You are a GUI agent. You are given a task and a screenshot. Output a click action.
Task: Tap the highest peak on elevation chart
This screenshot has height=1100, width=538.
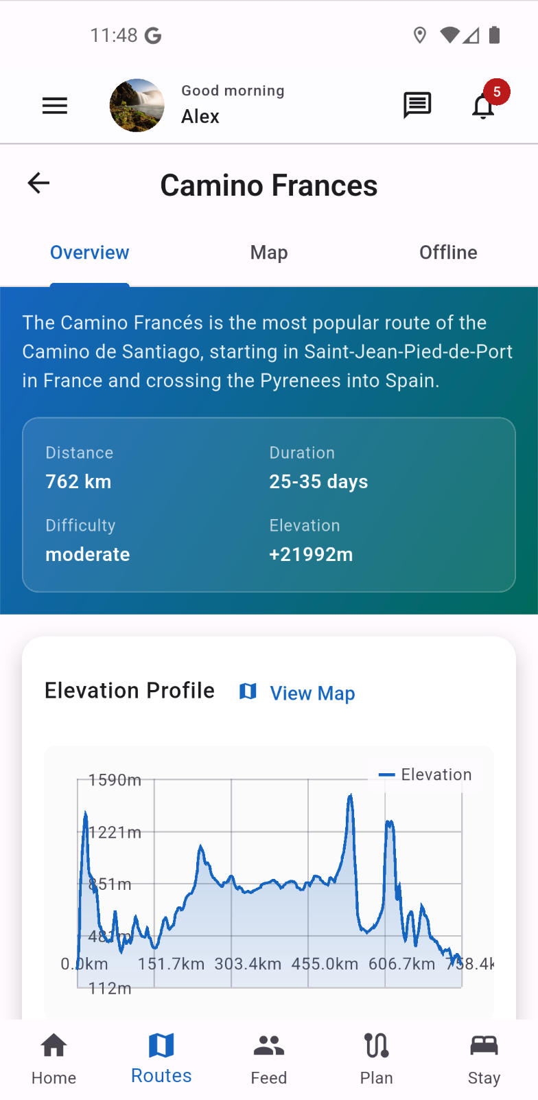click(351, 797)
